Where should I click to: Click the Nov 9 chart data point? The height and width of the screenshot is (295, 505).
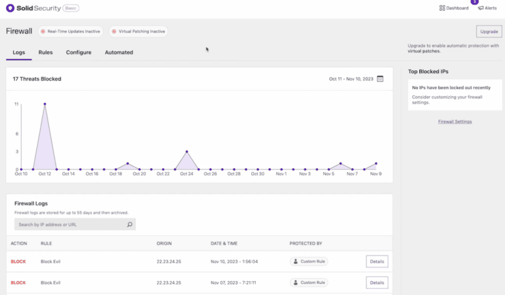(x=376, y=164)
